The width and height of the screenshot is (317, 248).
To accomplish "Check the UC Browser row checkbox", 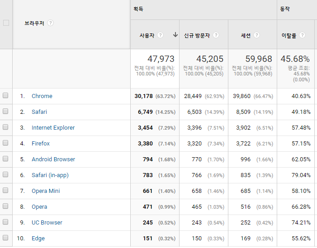I will coord(5,222).
